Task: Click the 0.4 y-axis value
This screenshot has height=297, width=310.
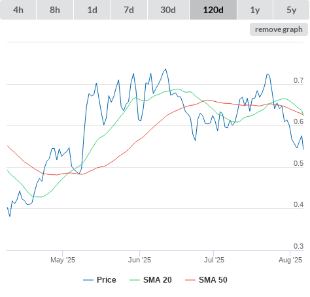Action: coord(298,204)
